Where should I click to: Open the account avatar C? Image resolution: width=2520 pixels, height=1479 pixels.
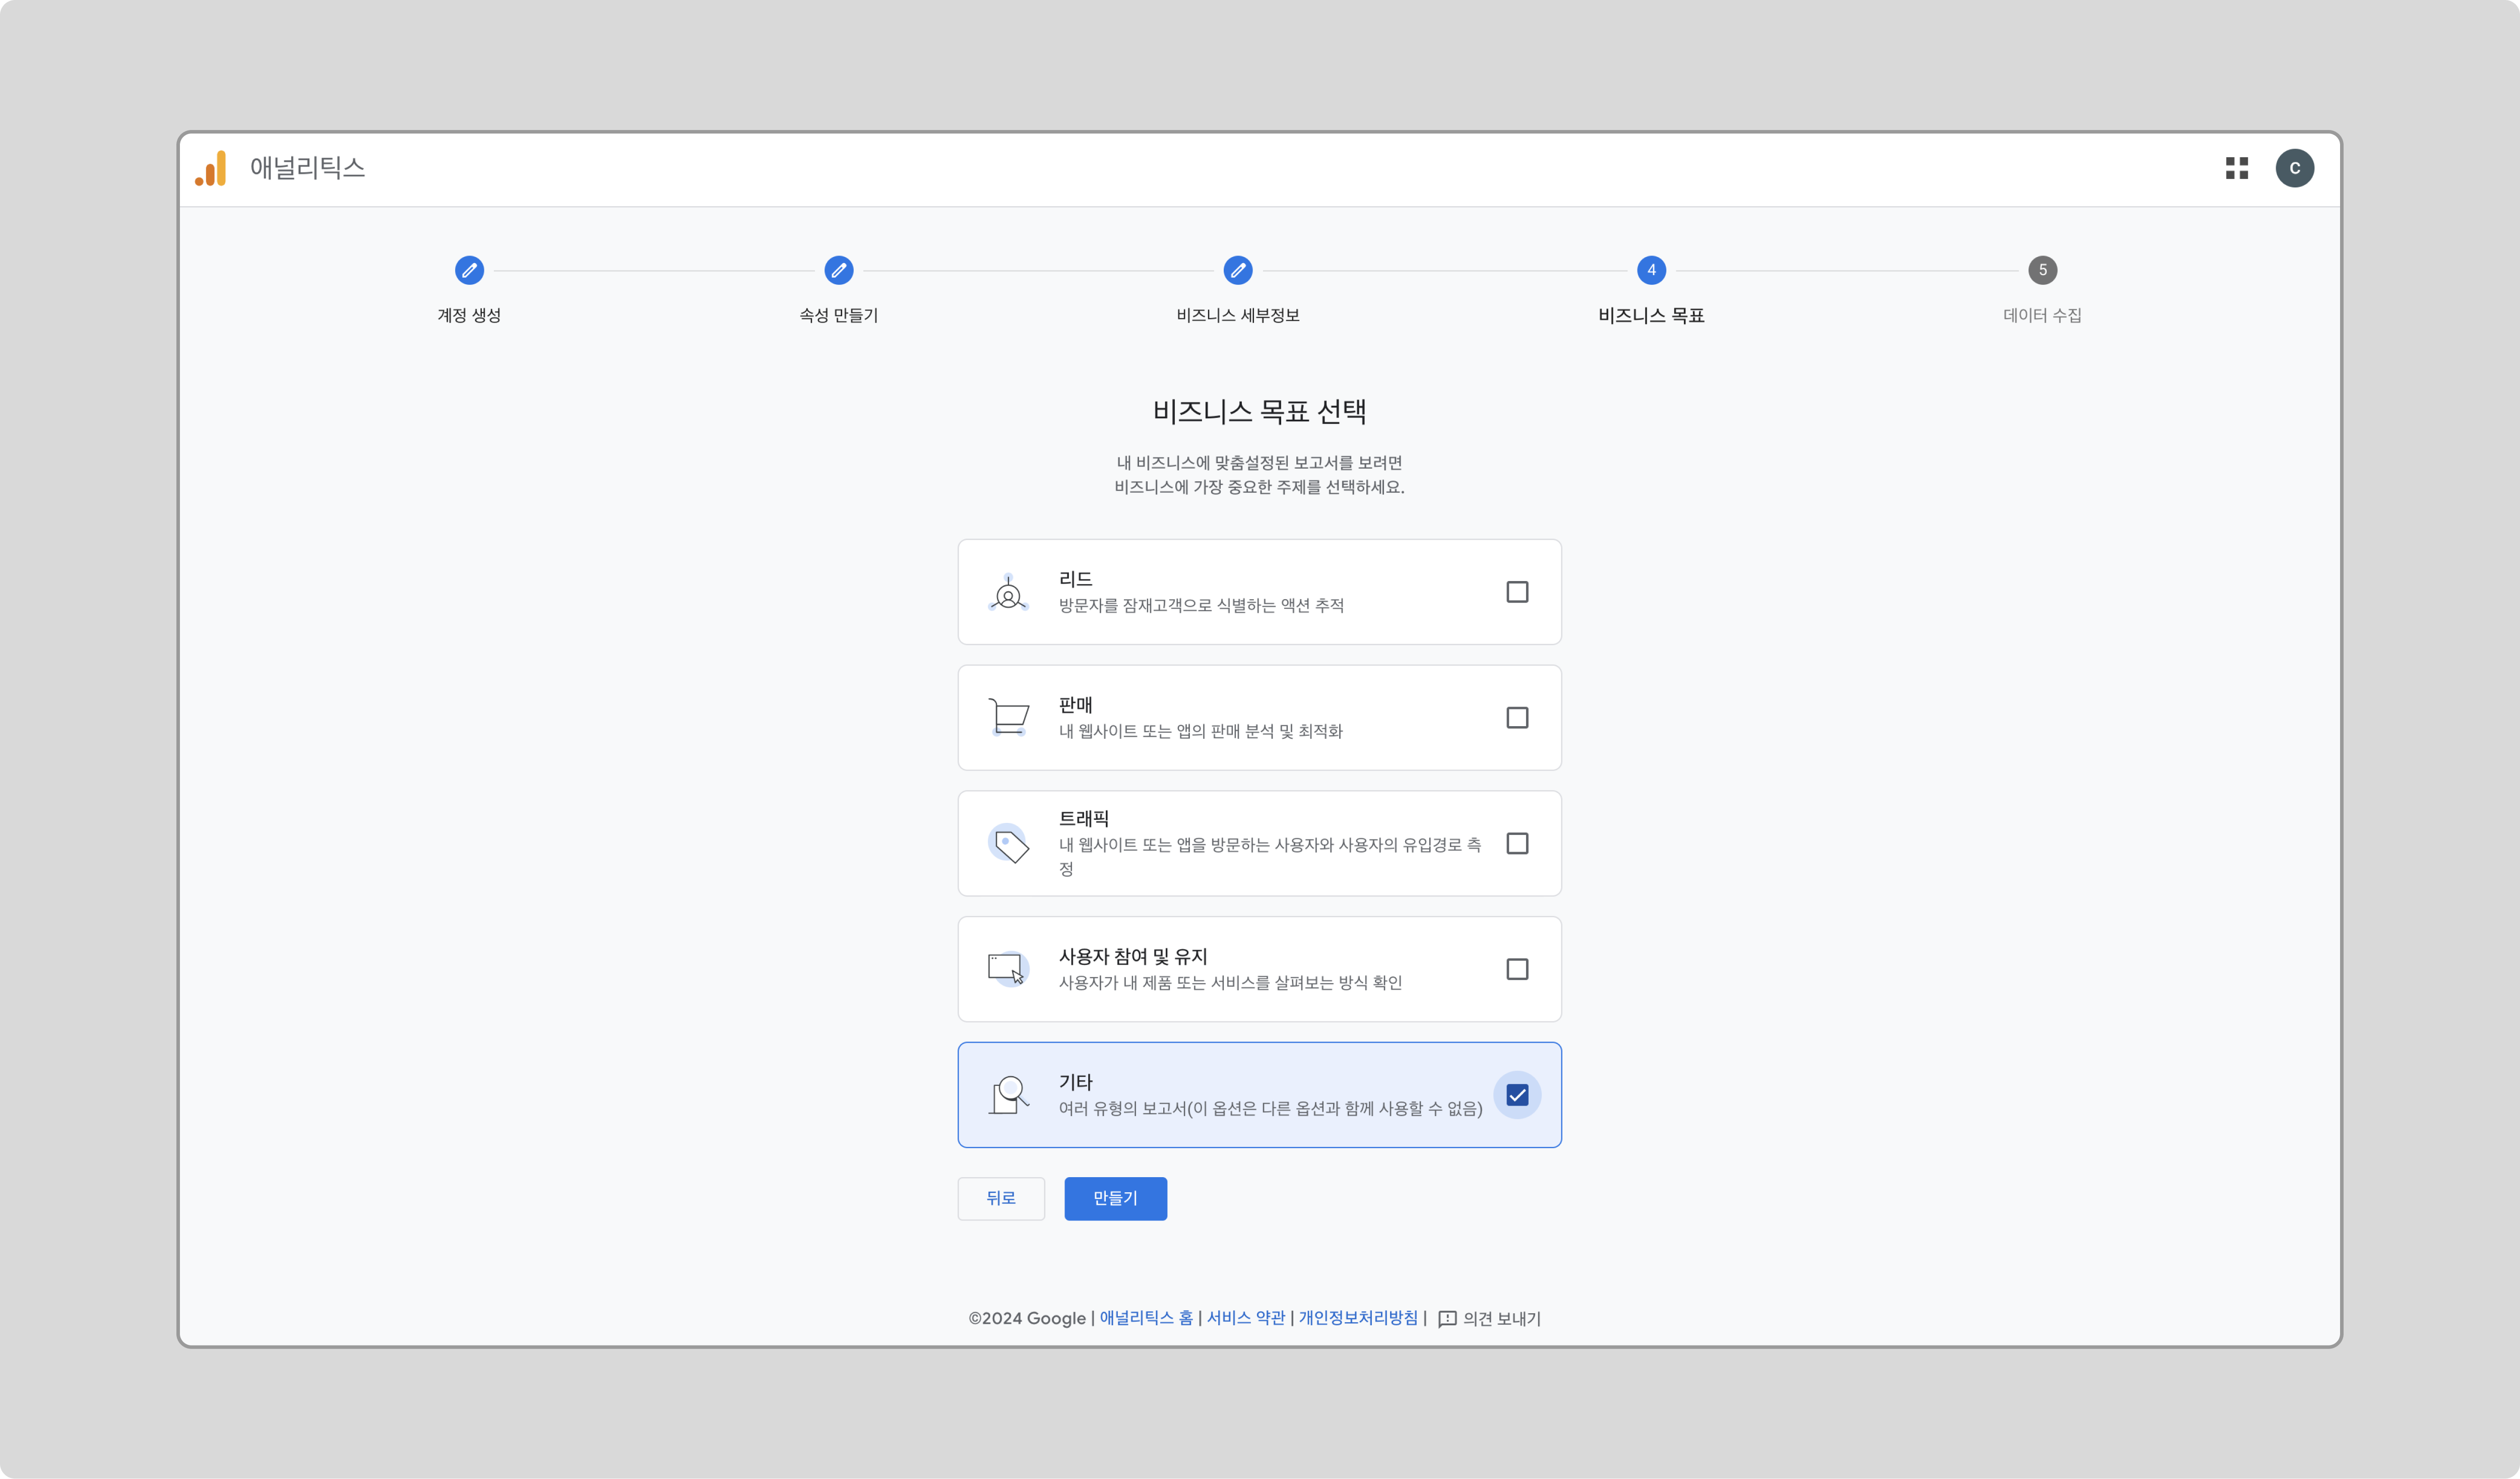pos(2295,168)
